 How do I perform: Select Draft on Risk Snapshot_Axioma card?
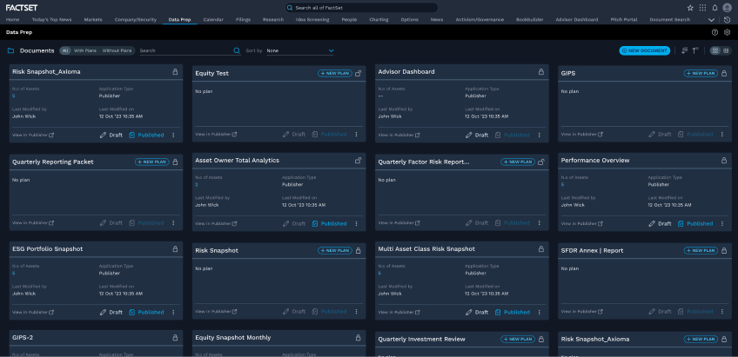[x=111, y=136]
